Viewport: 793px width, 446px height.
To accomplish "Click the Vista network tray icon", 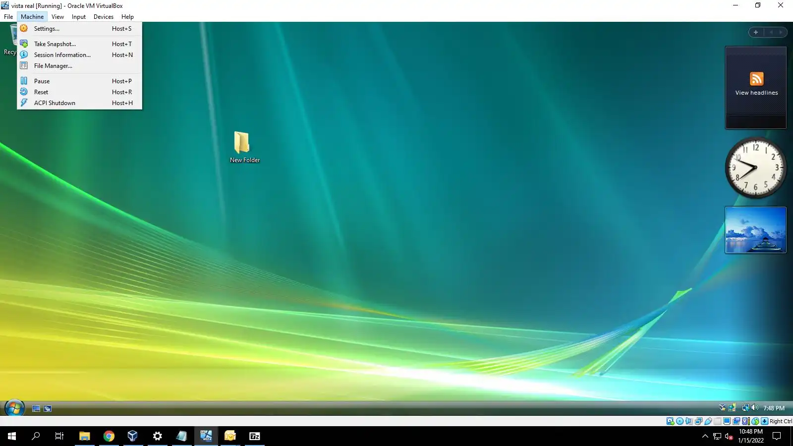I will [745, 408].
